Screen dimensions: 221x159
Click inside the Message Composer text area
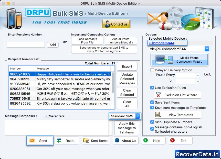pos(57,128)
